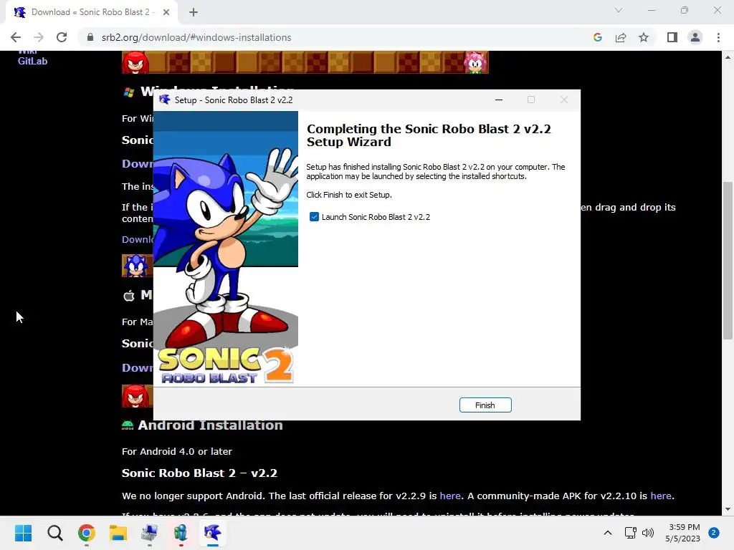Image resolution: width=734 pixels, height=550 pixels.
Task: Open GitLab link in sidebar
Action: point(32,61)
